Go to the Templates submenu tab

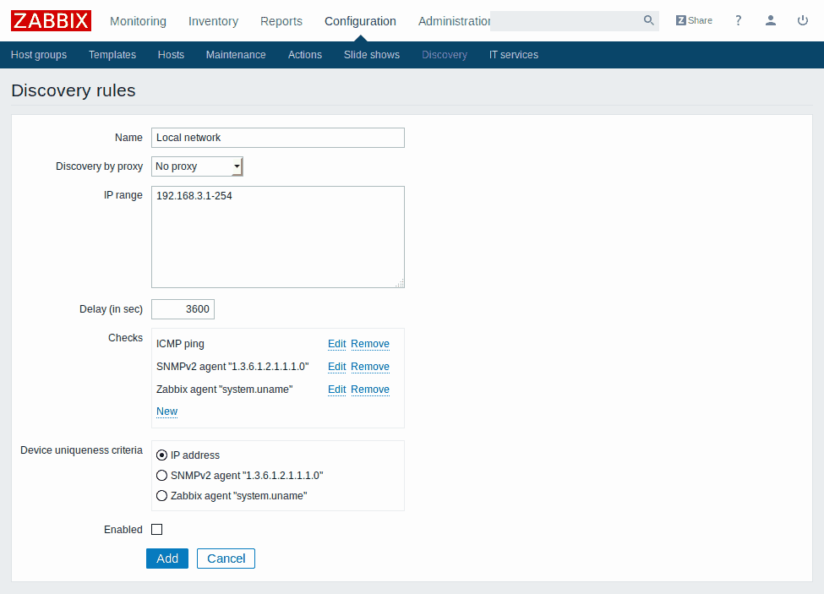point(112,55)
